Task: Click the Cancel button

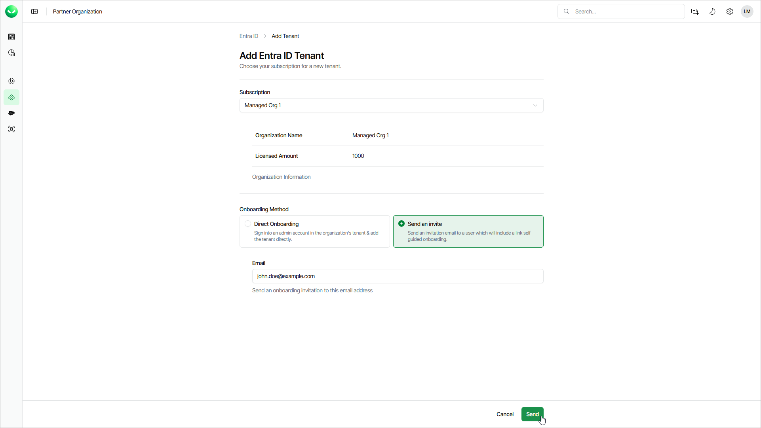Action: point(505,414)
